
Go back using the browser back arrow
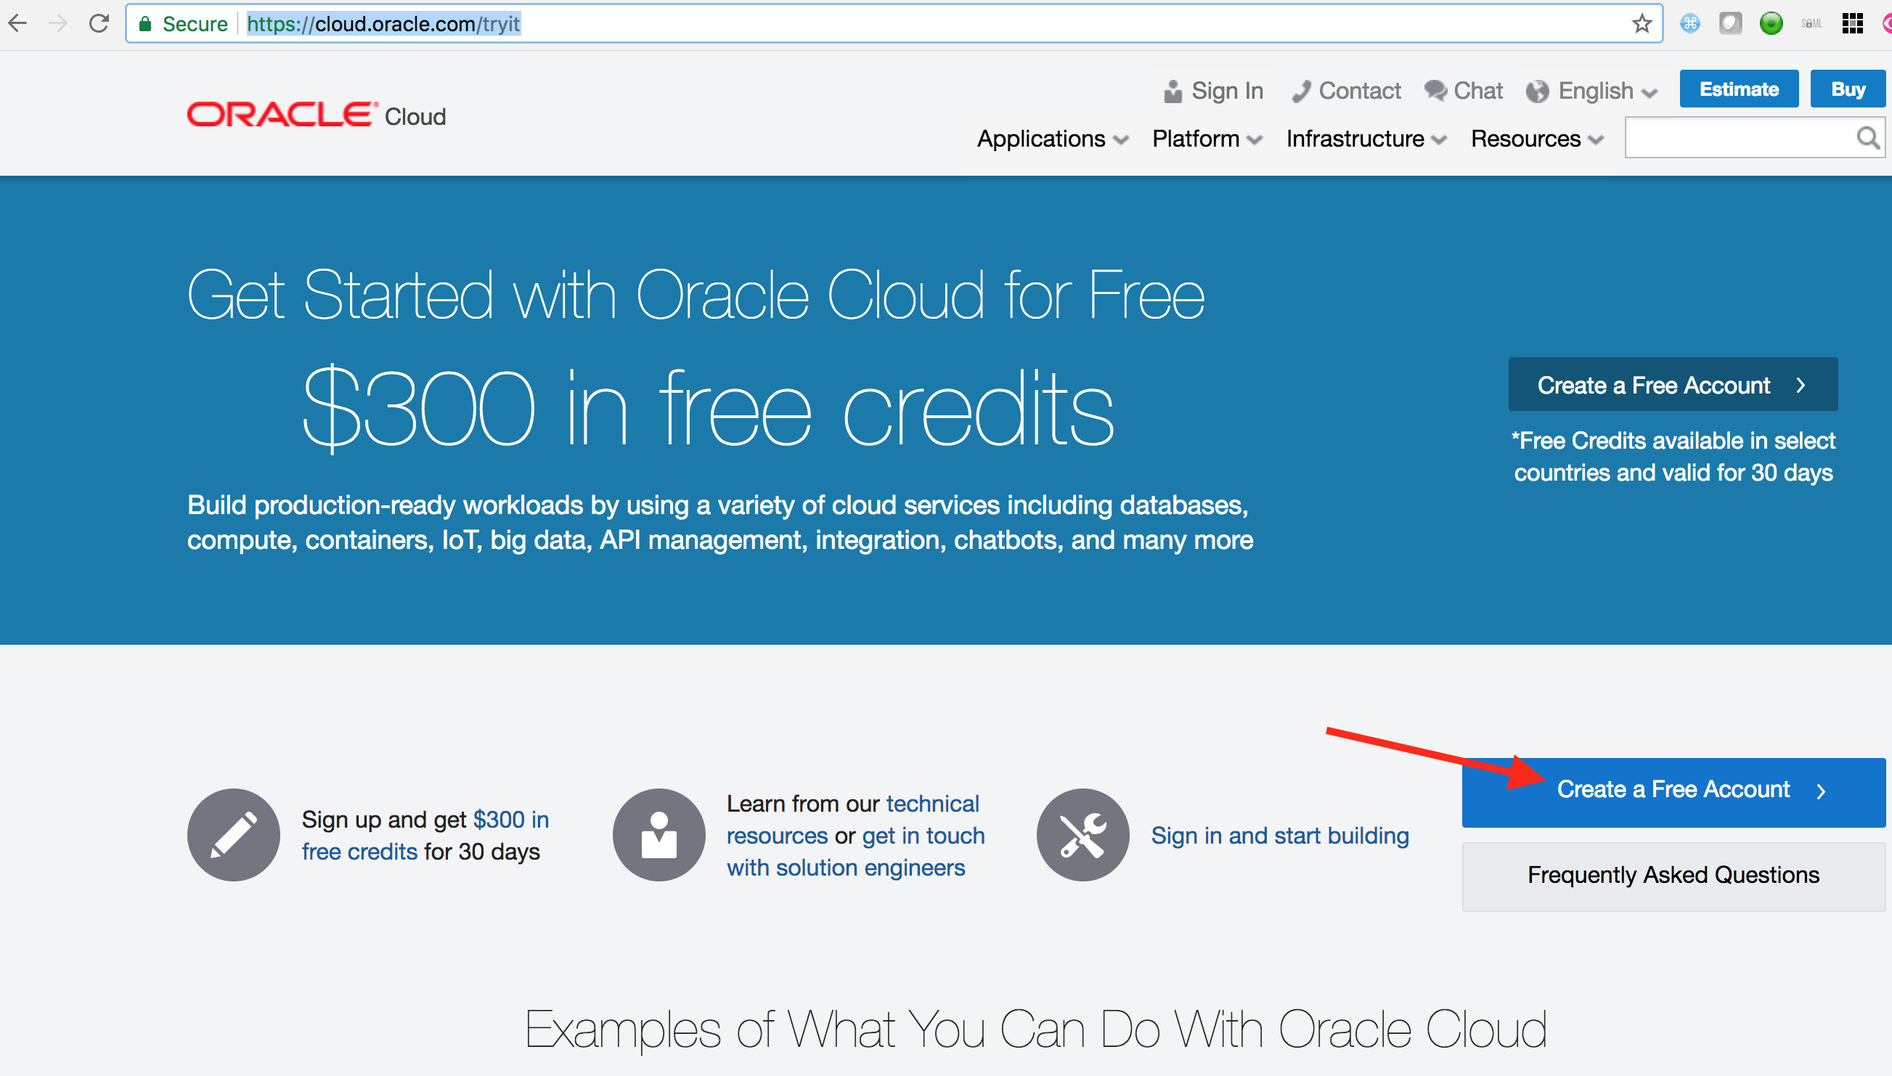click(x=17, y=24)
